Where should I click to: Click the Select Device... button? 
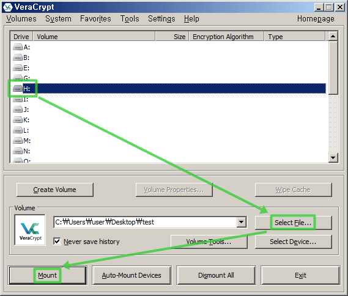(x=293, y=242)
